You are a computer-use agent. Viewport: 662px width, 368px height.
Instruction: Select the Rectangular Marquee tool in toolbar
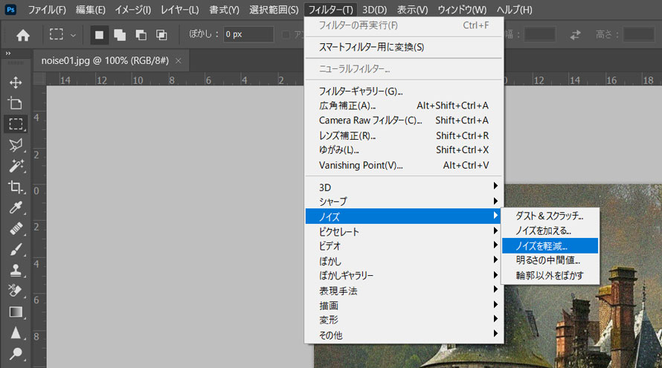coord(16,124)
